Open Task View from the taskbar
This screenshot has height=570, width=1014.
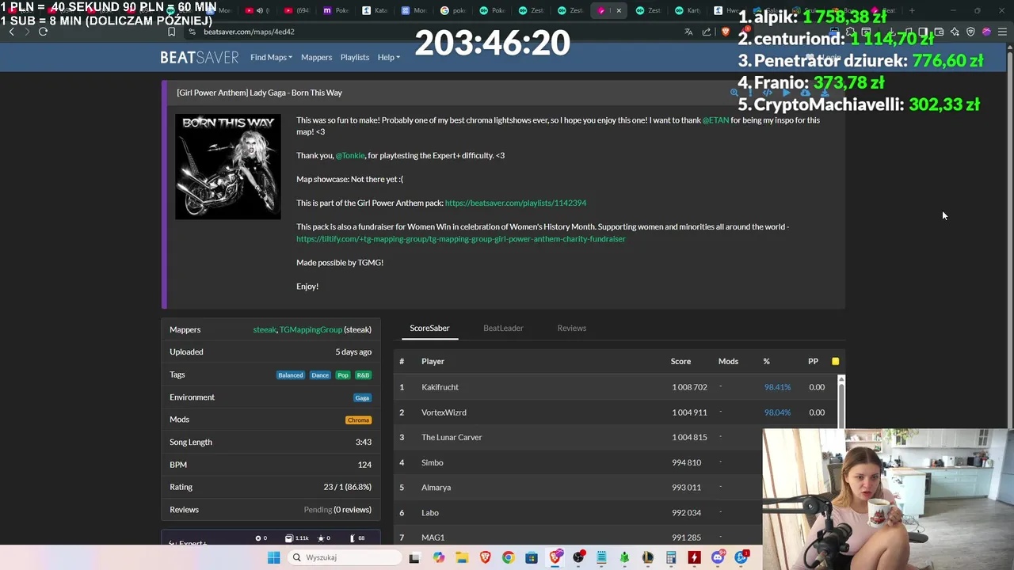click(414, 557)
